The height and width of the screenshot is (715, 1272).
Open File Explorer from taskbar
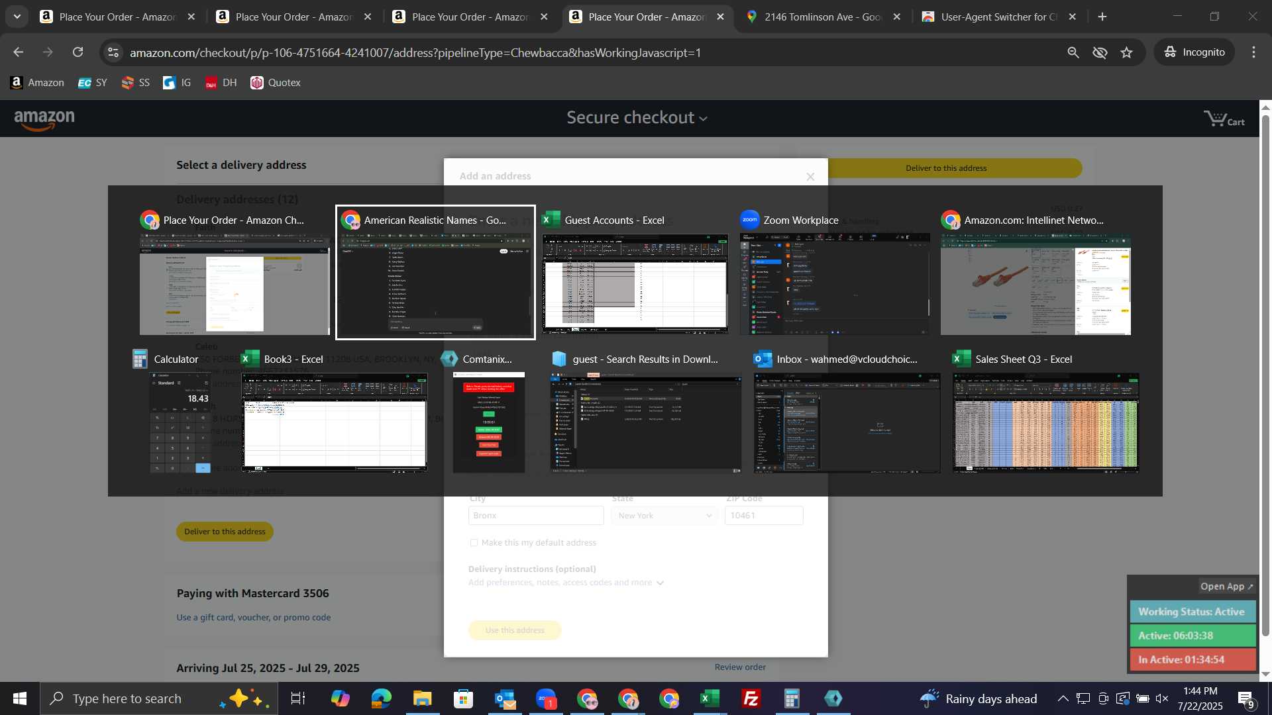(x=422, y=698)
